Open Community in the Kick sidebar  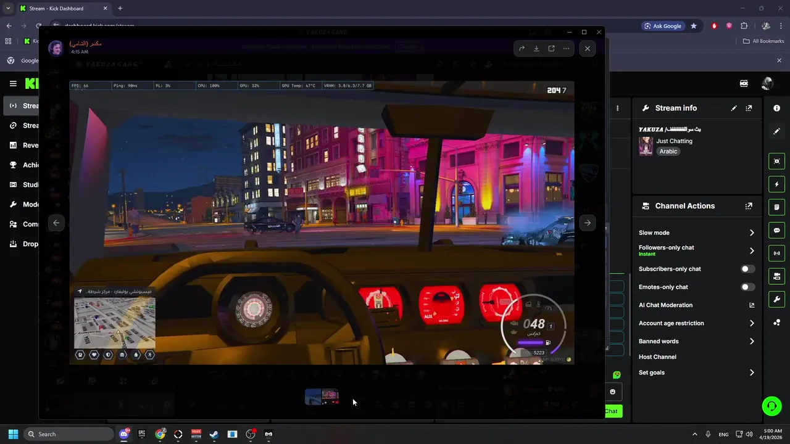[20, 224]
